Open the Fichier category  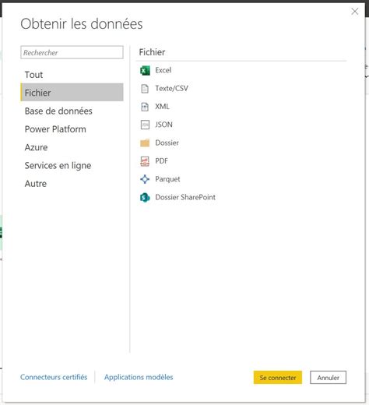72,93
